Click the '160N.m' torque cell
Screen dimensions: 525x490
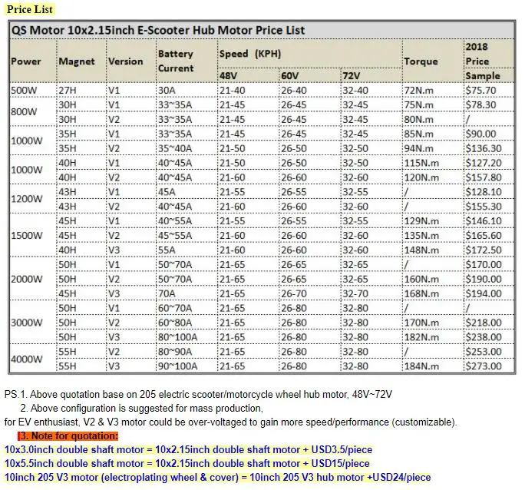(421, 280)
